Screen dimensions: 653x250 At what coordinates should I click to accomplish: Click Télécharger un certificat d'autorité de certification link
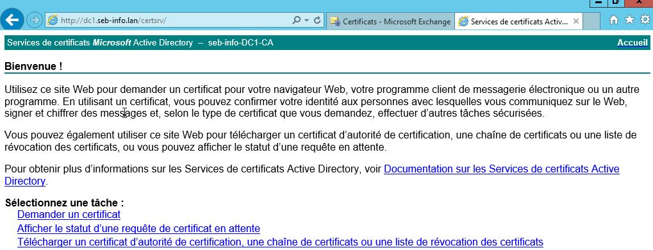tap(280, 242)
